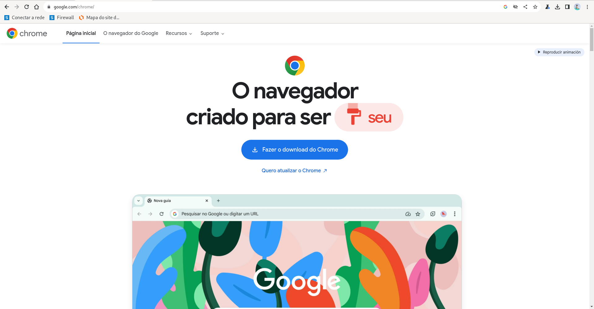The height and width of the screenshot is (309, 594).
Task: Expand the Recursos dropdown menu
Action: (179, 33)
